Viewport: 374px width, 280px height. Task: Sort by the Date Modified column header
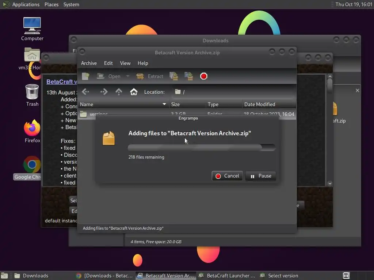269,104
